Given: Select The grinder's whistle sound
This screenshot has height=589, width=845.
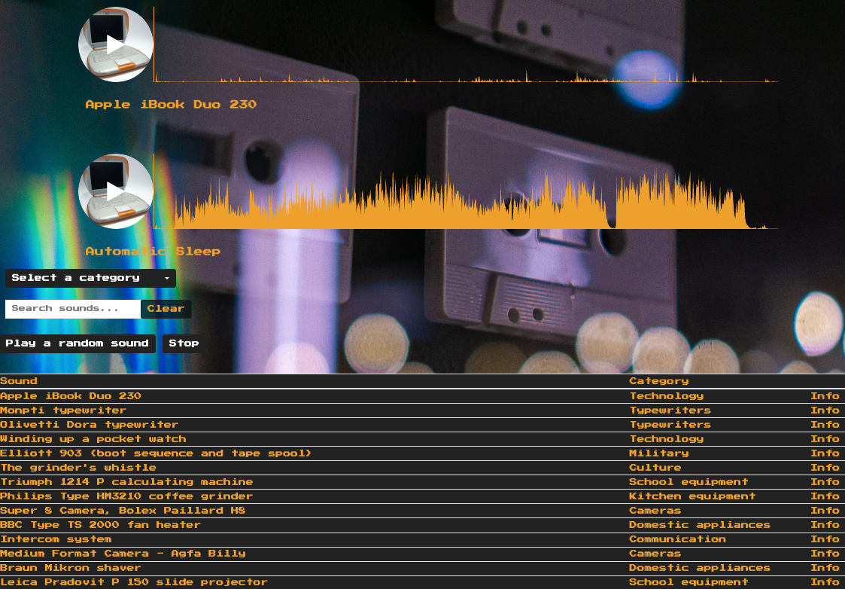Looking at the screenshot, I should (x=78, y=468).
